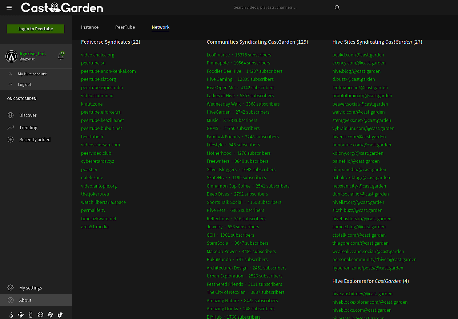Image resolution: width=458 pixels, height=319 pixels.
Task: Open the video.chalec.org syndicate link
Action: coord(98,55)
